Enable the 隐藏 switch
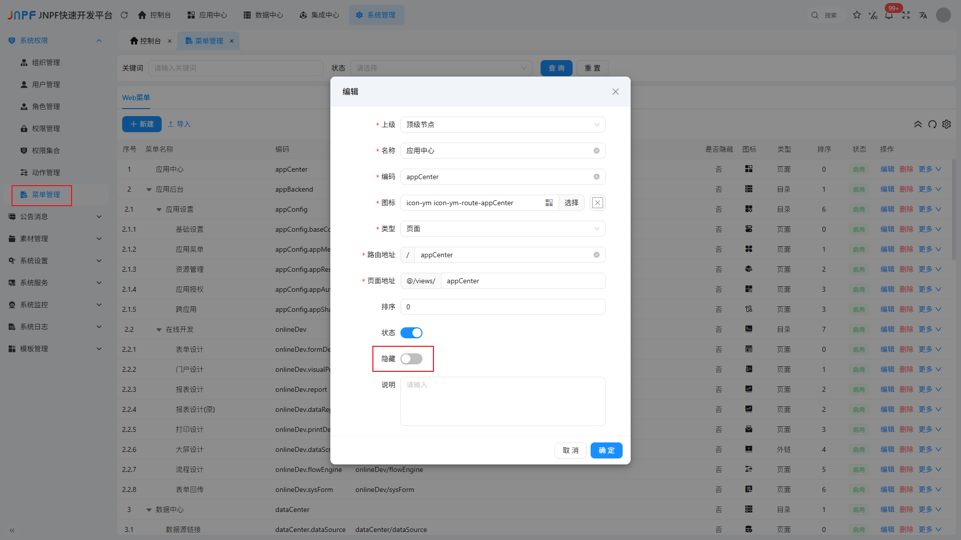 pyautogui.click(x=411, y=359)
